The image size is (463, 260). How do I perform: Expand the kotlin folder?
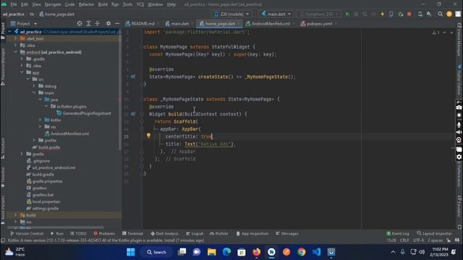pyautogui.click(x=41, y=120)
